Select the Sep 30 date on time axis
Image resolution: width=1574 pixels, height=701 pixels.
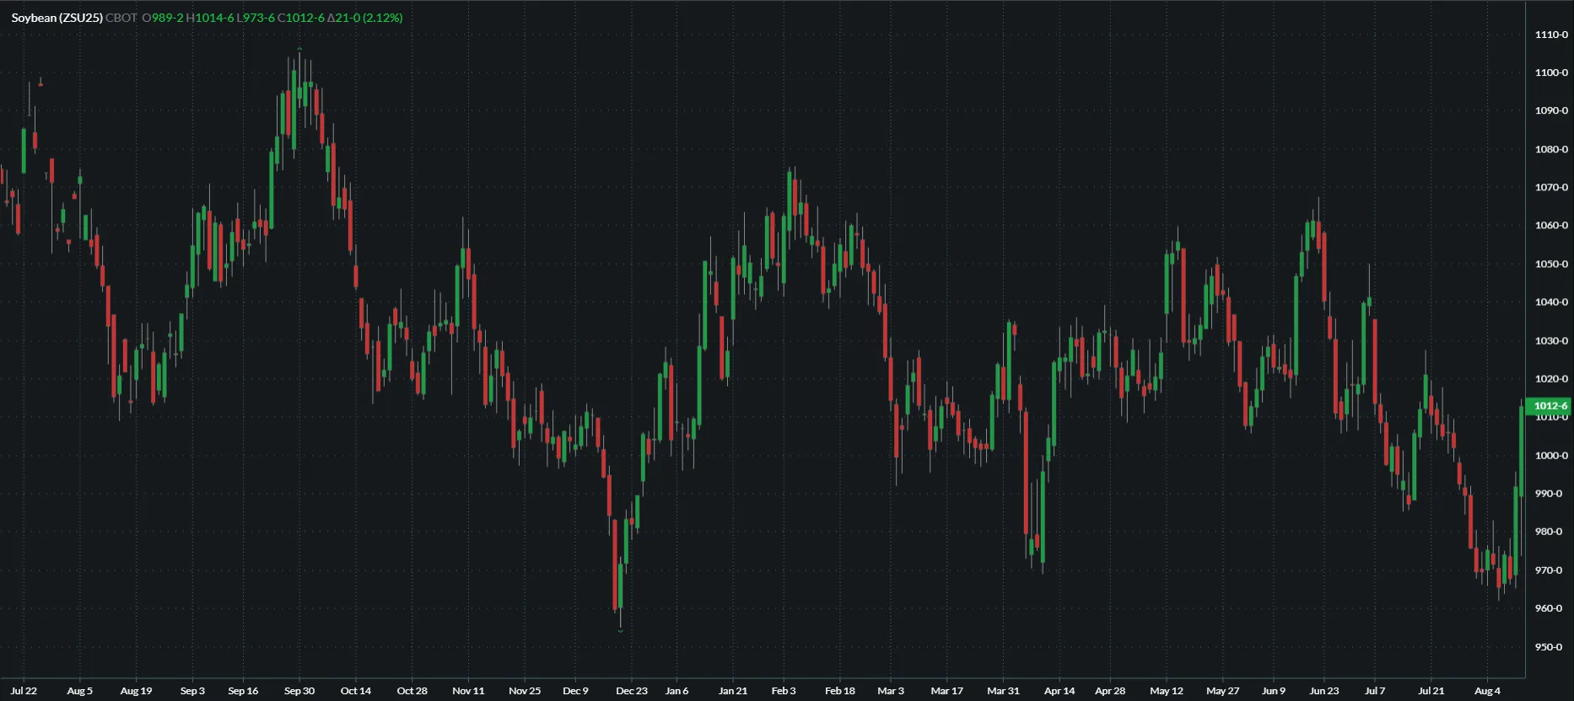pos(299,691)
